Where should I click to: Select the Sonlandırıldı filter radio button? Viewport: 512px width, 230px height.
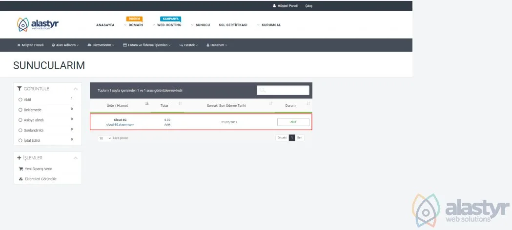[20, 130]
